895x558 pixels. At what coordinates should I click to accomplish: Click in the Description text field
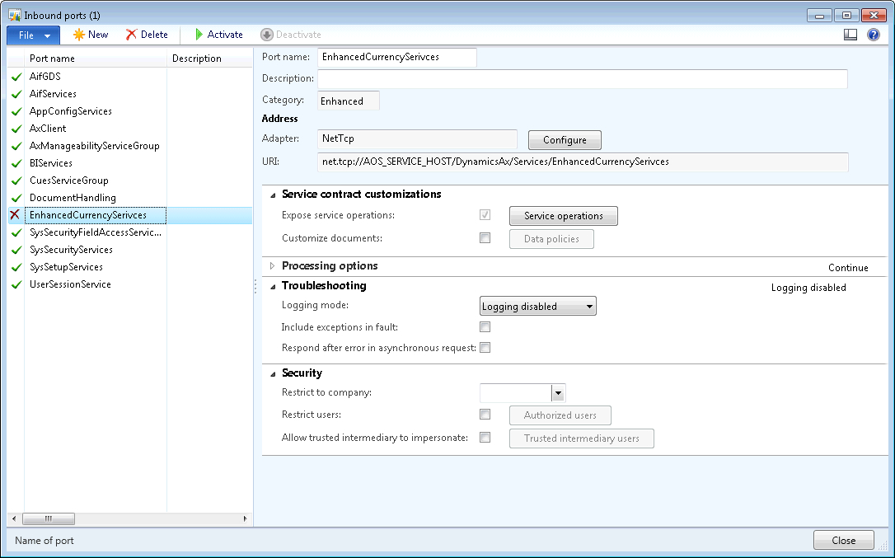pos(582,79)
